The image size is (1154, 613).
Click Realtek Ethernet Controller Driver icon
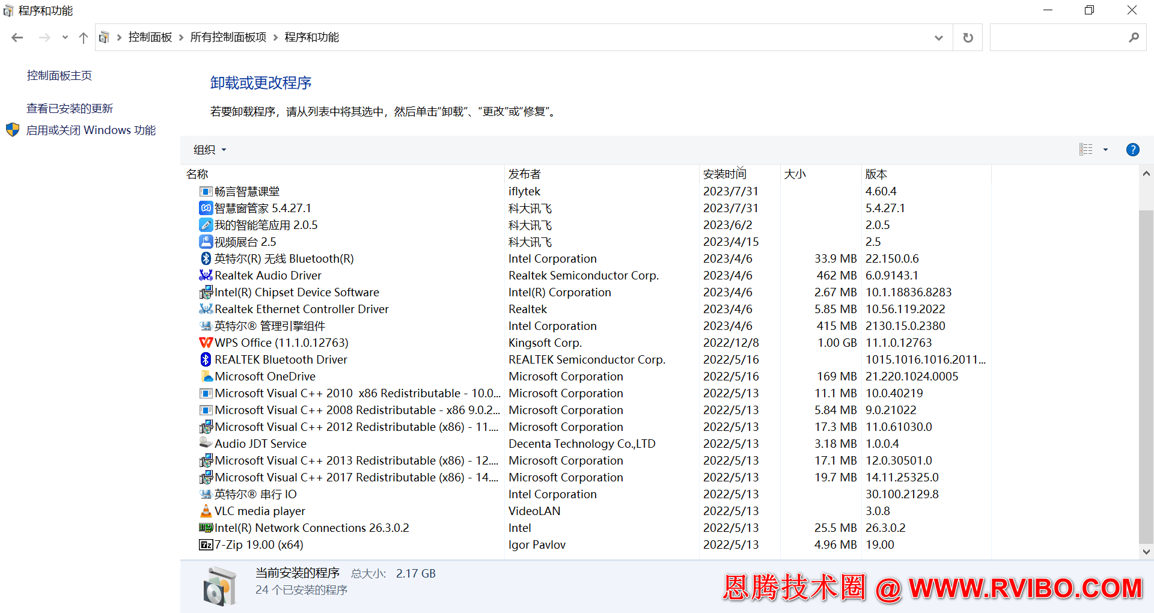(206, 309)
